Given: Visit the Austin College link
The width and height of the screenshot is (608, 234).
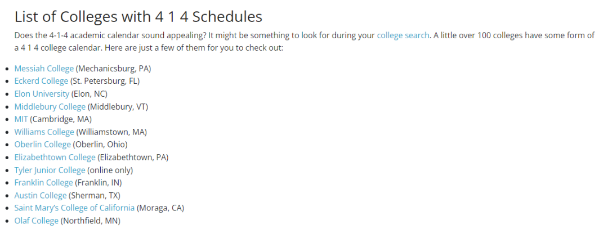Looking at the screenshot, I should [41, 195].
